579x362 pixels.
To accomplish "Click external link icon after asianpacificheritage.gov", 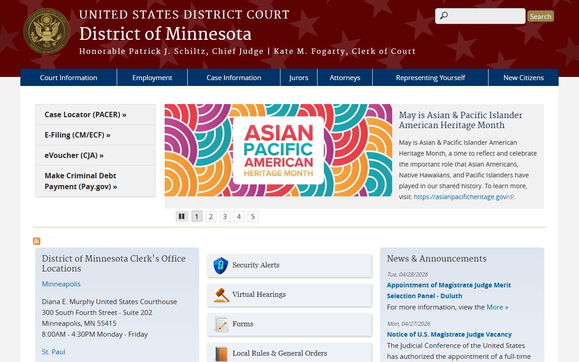I will 512,197.
